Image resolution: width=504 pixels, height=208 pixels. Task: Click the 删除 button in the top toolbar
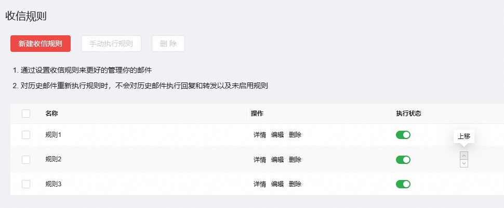pos(168,44)
